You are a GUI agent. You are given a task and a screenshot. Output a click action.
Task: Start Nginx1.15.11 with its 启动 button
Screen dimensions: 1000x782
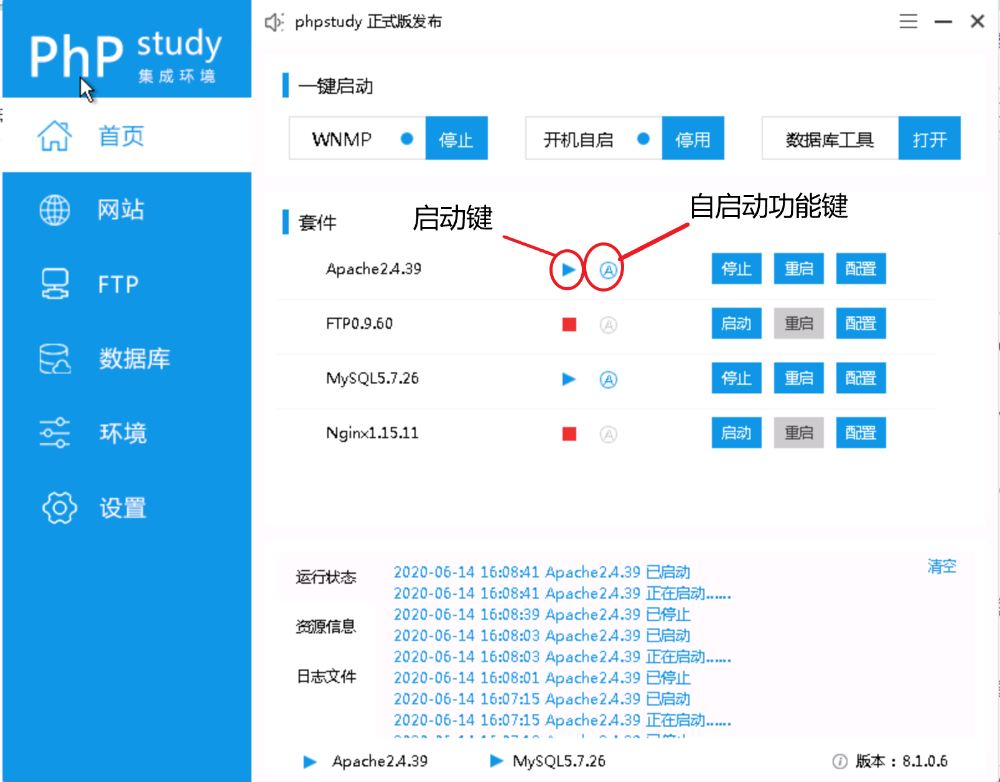[x=736, y=433]
